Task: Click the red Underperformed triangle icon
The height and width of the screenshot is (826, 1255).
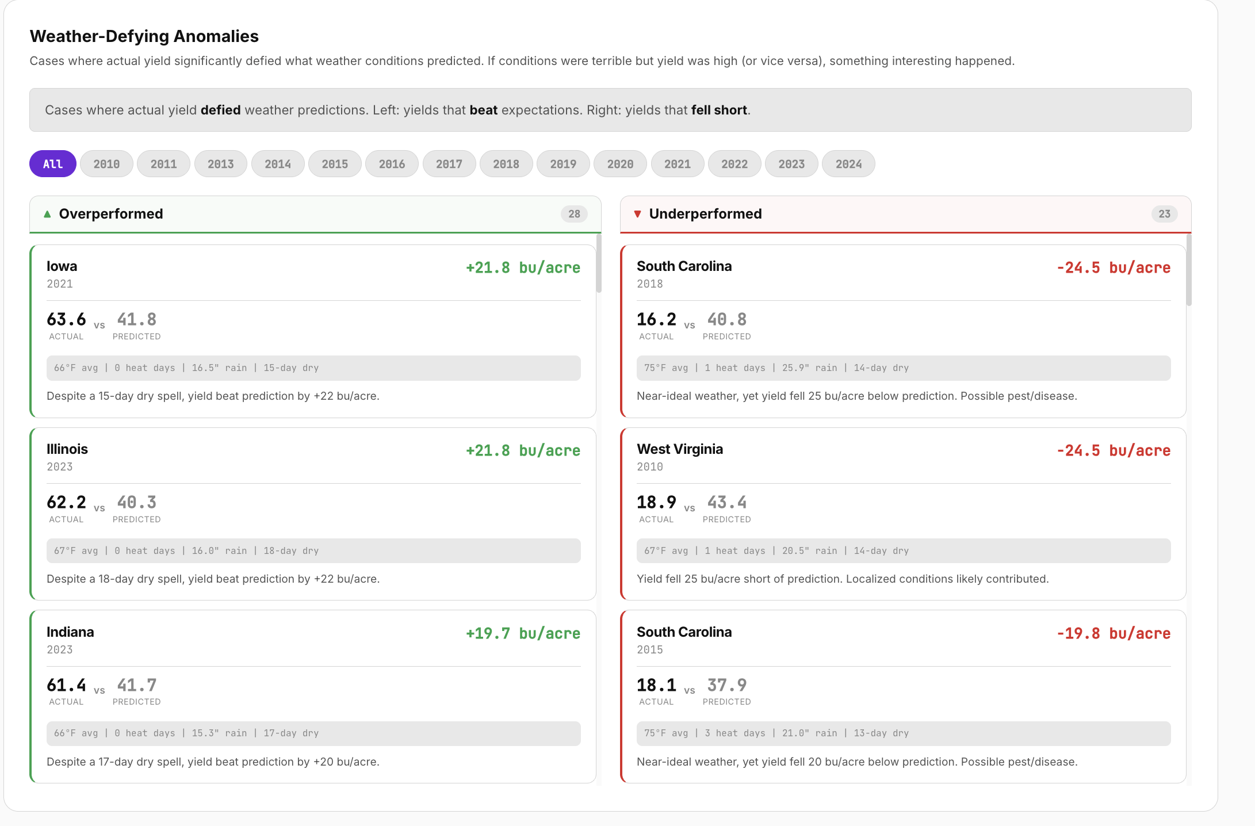Action: click(637, 214)
